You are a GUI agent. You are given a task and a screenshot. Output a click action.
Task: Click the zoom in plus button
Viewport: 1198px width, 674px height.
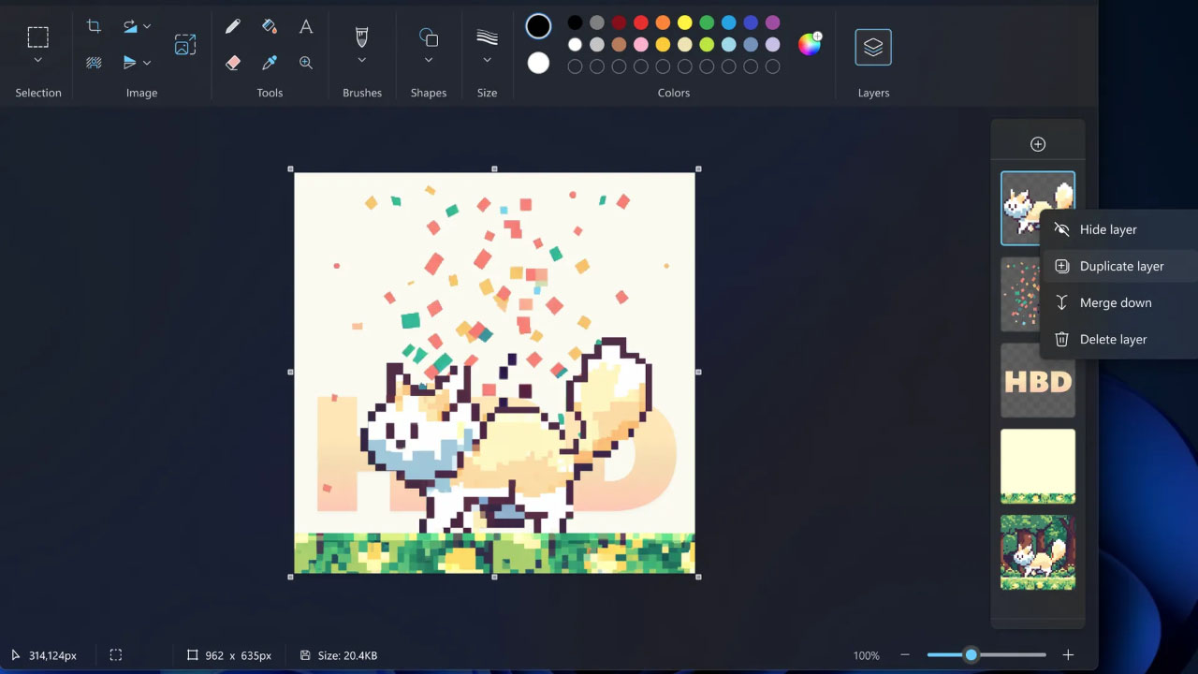[1068, 655]
